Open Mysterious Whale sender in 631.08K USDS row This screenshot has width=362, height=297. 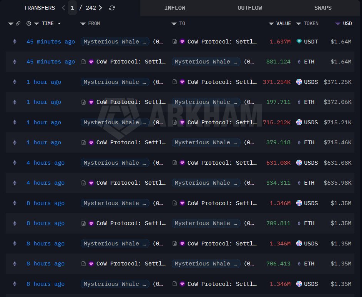(115, 163)
